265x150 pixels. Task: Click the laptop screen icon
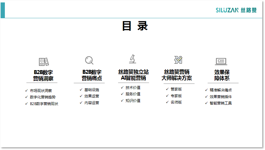(x=221, y=61)
